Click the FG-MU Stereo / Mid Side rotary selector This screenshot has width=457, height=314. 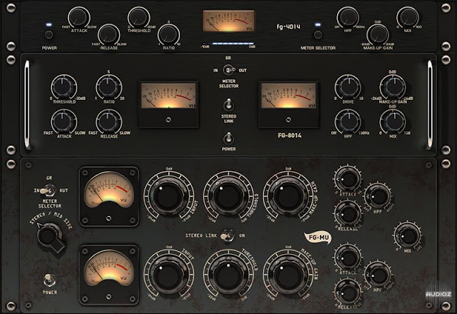point(50,236)
